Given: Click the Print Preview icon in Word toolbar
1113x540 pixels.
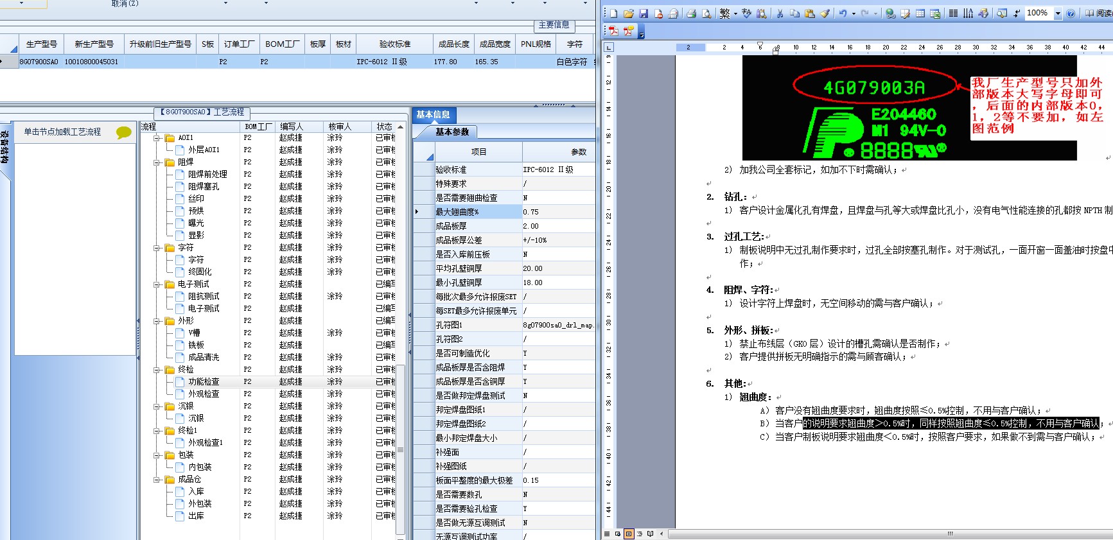Looking at the screenshot, I should tap(706, 13).
